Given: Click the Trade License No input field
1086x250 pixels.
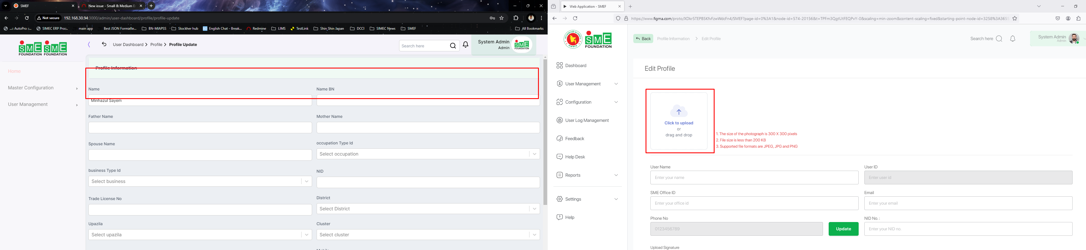Looking at the screenshot, I should 200,210.
